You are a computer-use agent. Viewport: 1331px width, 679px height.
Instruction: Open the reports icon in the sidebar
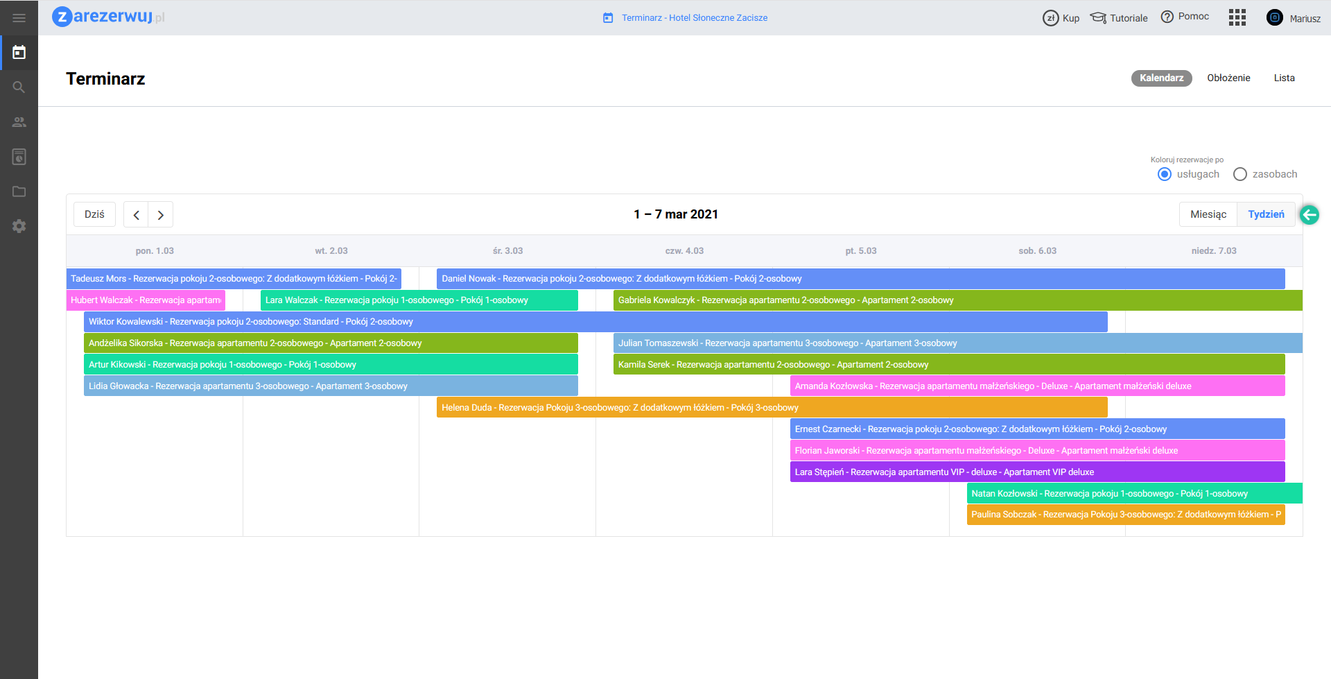tap(19, 157)
